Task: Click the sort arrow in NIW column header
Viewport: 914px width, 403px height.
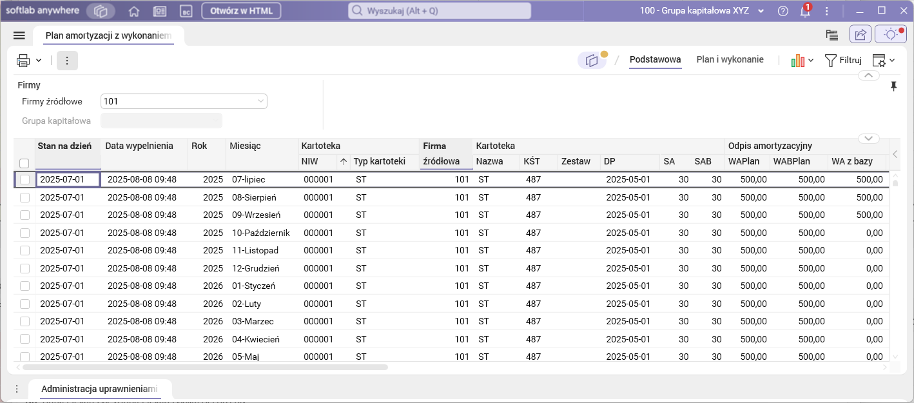Action: 344,161
